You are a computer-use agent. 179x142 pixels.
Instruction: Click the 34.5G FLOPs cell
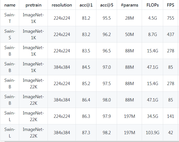[153, 116]
